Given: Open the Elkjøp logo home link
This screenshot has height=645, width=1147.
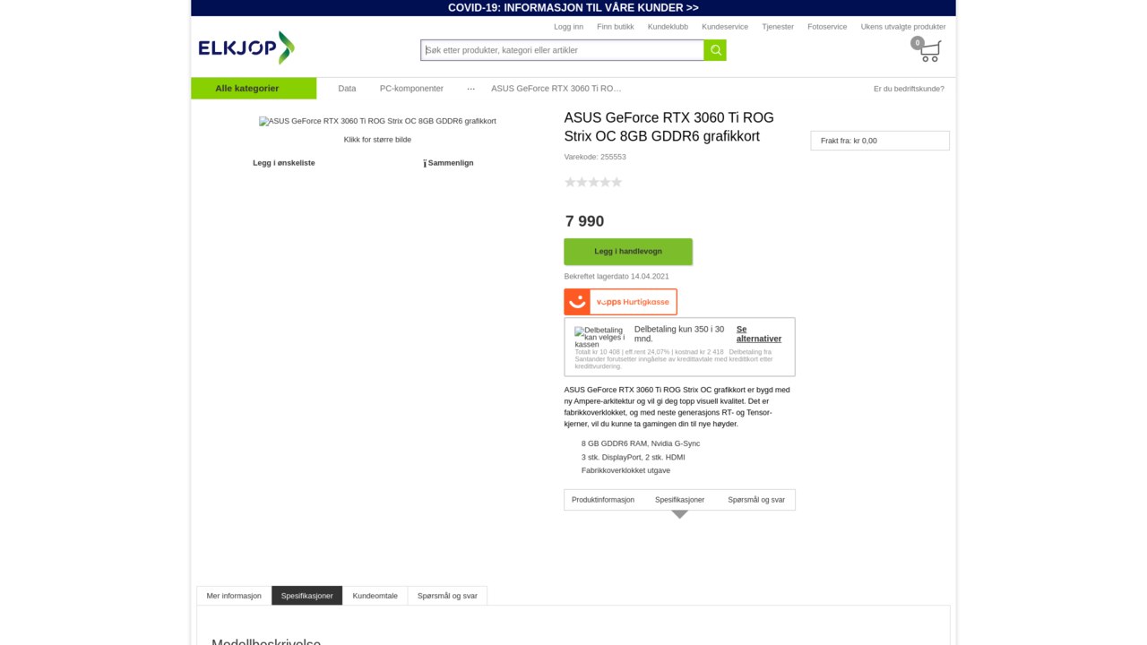Looking at the screenshot, I should (x=246, y=47).
